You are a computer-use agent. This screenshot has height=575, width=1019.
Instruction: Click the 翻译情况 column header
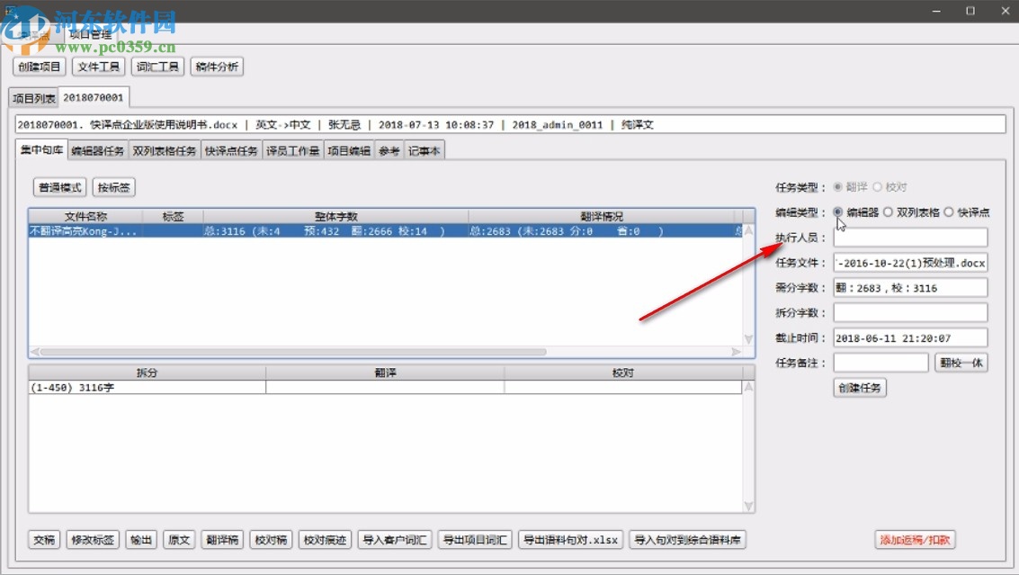pos(601,217)
